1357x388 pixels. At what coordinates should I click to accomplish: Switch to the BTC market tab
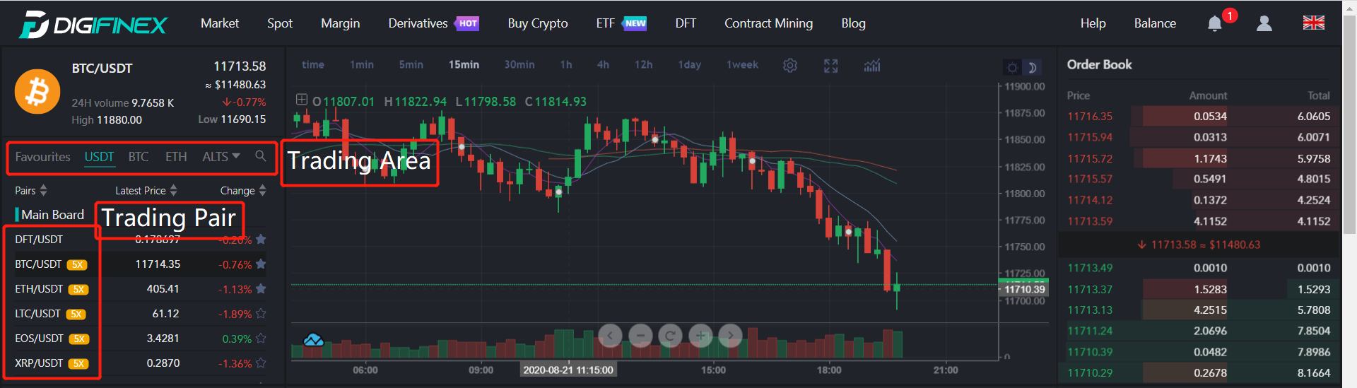tap(139, 157)
